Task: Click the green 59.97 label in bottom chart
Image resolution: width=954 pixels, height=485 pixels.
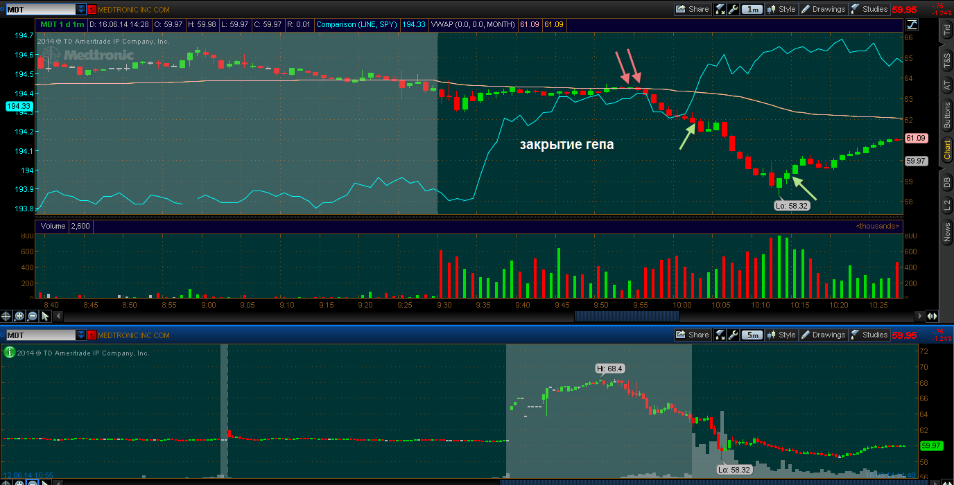Action: point(930,446)
